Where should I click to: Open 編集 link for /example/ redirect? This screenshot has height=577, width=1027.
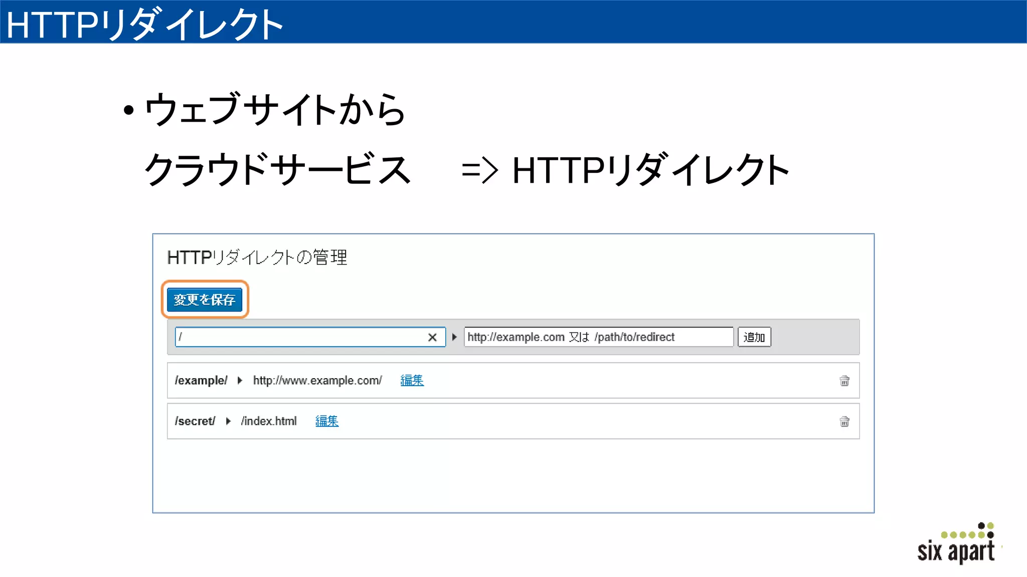412,381
